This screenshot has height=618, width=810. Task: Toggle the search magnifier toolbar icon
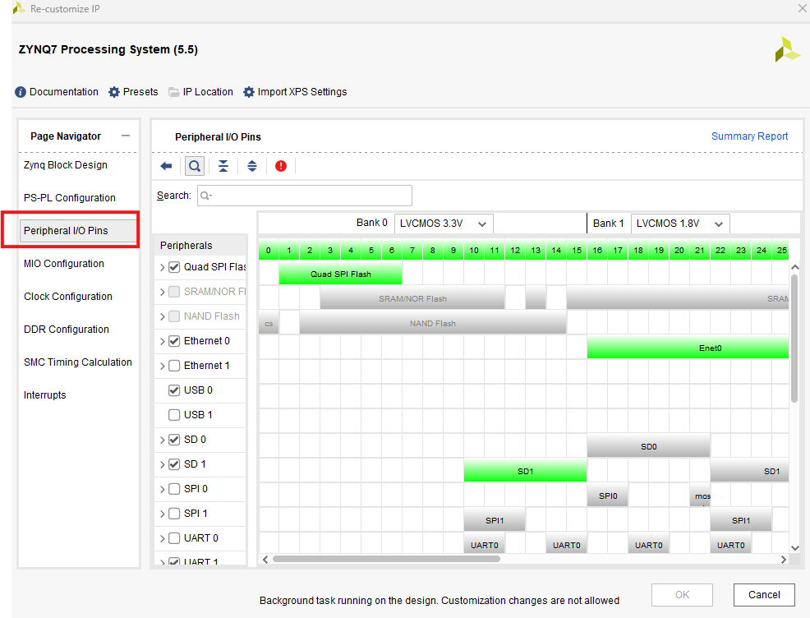(x=195, y=166)
